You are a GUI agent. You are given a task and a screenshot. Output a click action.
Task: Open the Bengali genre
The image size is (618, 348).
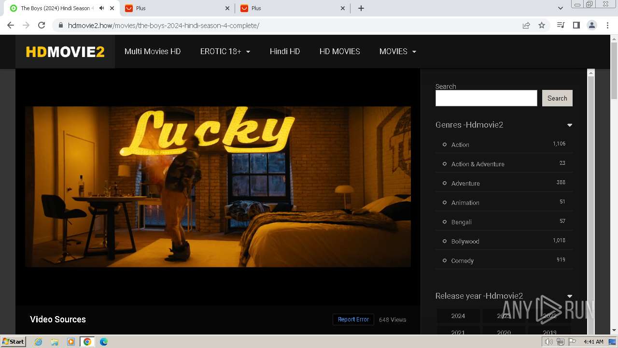tap(461, 222)
